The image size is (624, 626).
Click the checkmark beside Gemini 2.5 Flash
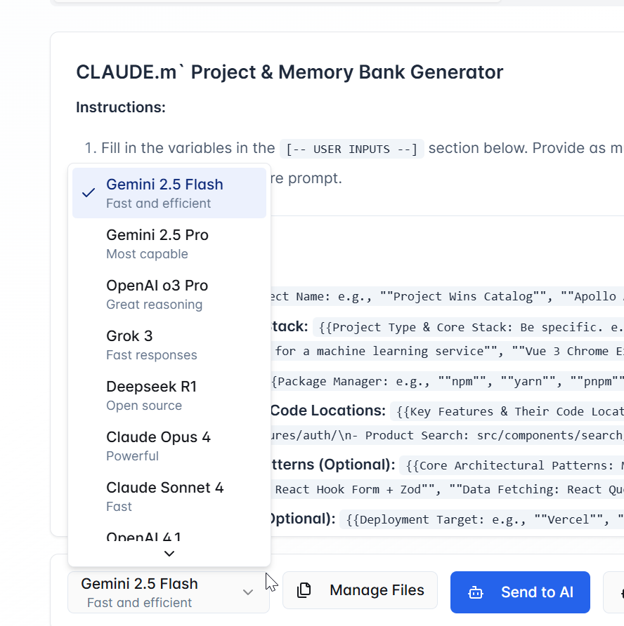(89, 193)
